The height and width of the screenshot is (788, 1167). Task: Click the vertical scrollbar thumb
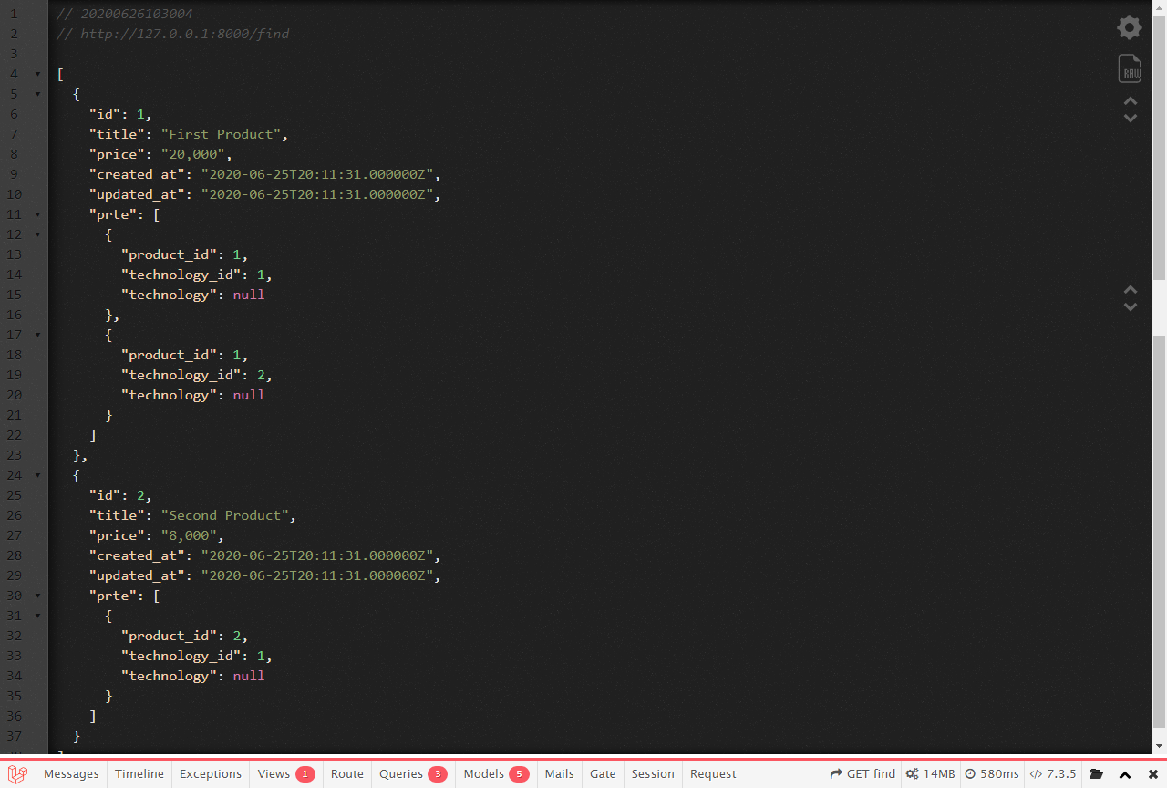[1160, 146]
